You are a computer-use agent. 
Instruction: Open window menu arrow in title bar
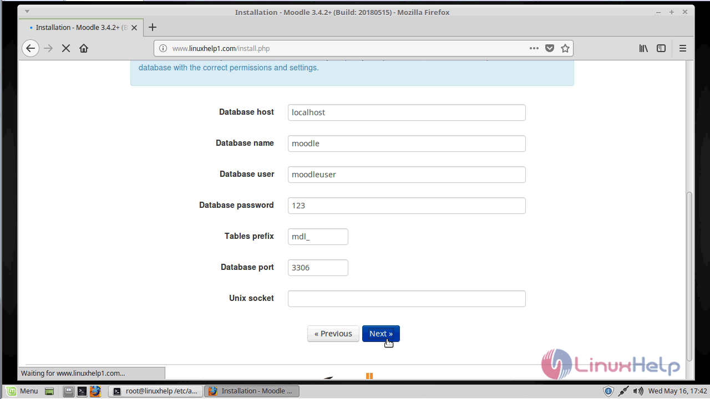tap(27, 12)
